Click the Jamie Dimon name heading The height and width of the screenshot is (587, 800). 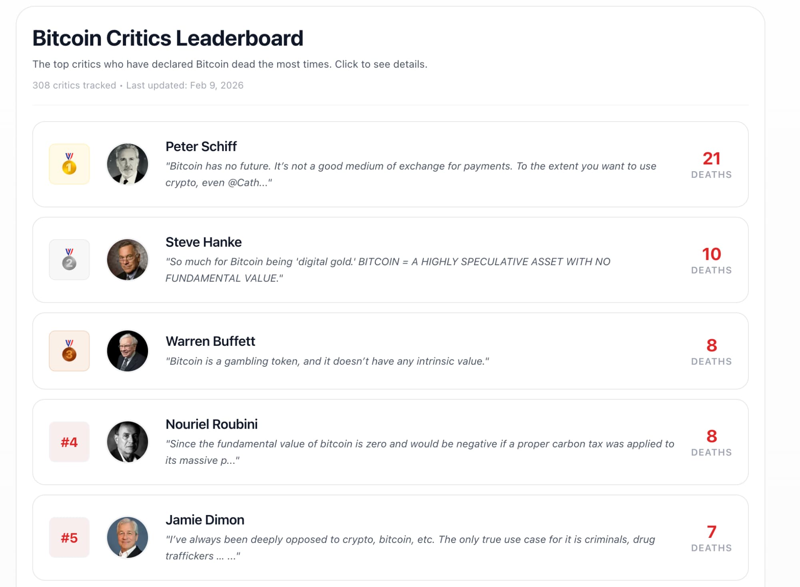pyautogui.click(x=205, y=519)
